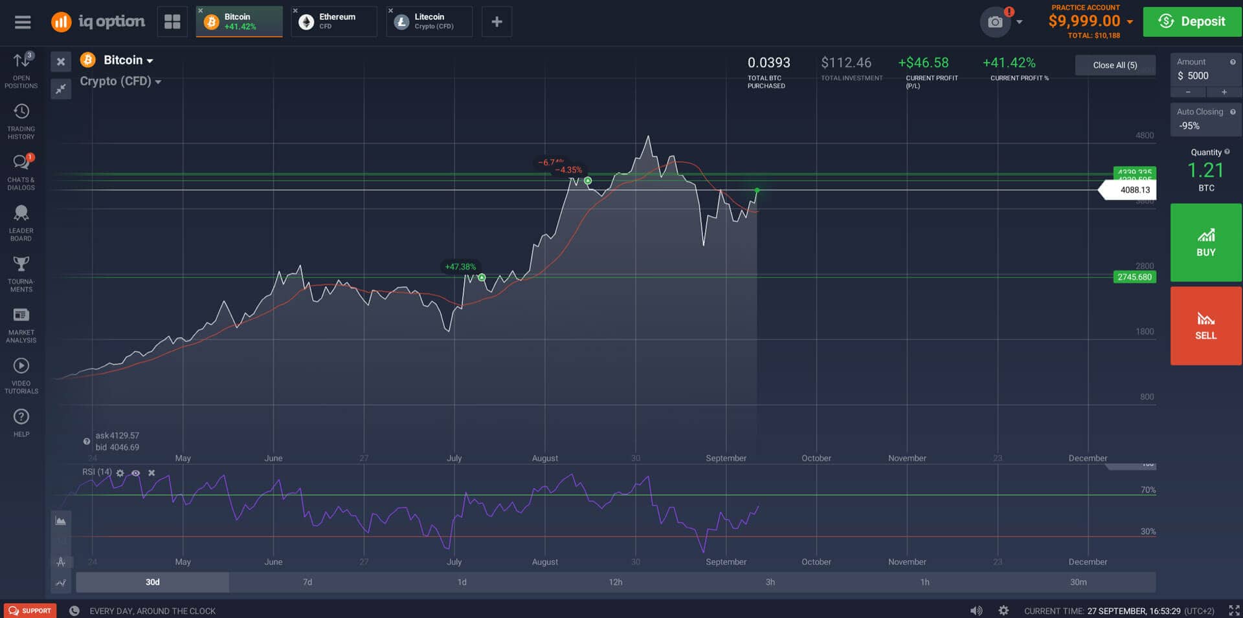Select the 30m timeframe
The image size is (1243, 618).
pos(1079,582)
